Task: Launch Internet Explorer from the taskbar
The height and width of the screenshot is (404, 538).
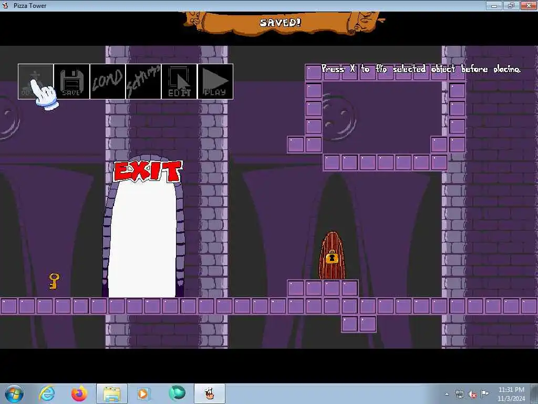Action: pos(47,393)
